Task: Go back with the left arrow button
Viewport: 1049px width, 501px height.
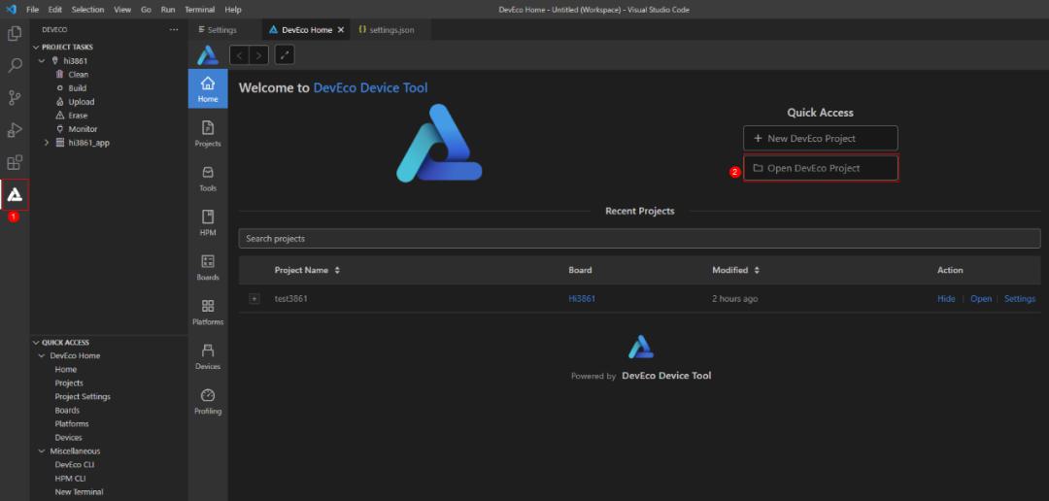Action: [x=239, y=54]
